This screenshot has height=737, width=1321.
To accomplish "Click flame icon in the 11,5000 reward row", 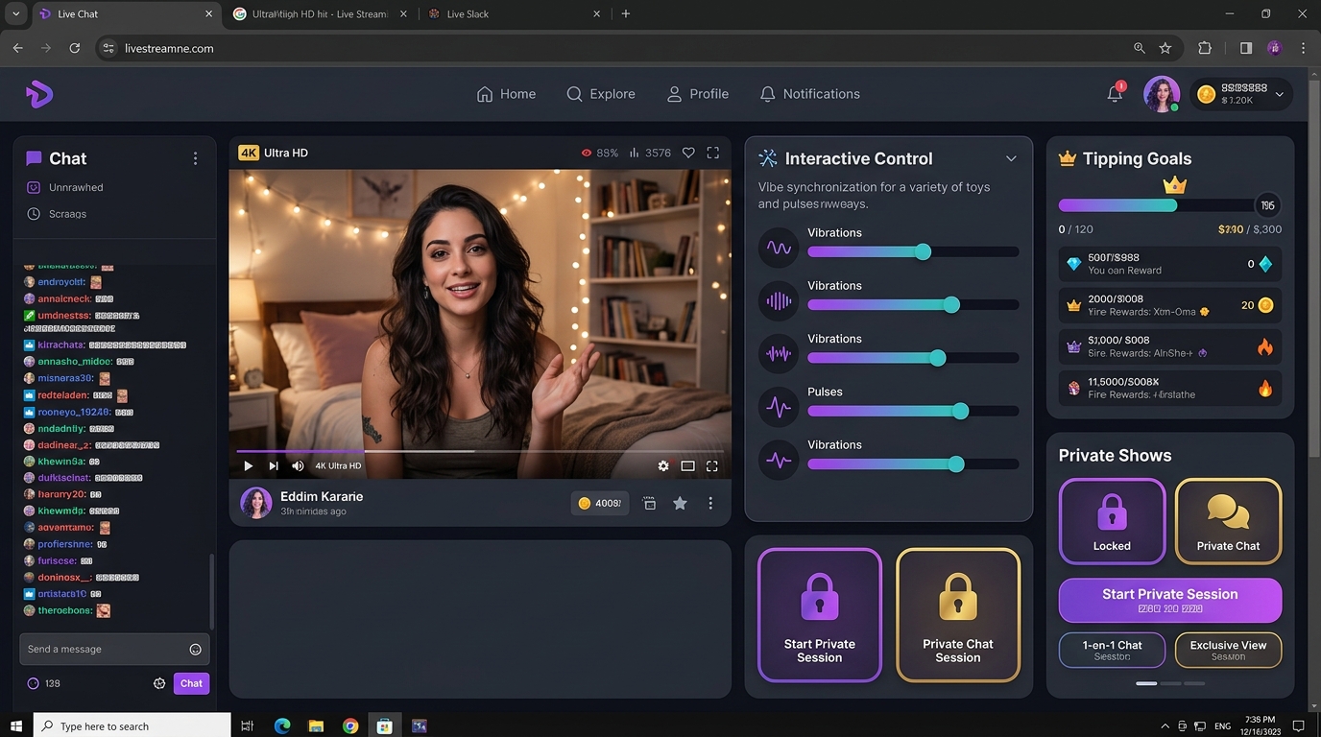I will pos(1265,388).
